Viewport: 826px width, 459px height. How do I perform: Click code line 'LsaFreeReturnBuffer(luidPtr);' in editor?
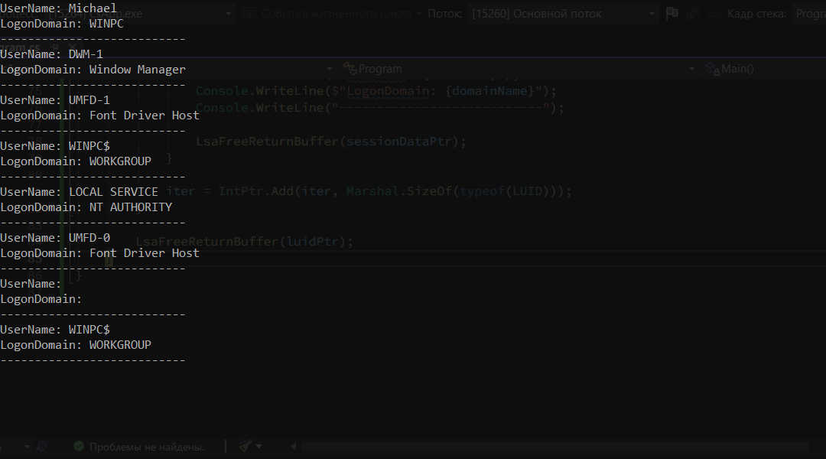(245, 241)
